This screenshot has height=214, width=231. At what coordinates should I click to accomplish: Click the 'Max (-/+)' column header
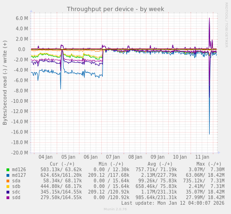point(209,164)
